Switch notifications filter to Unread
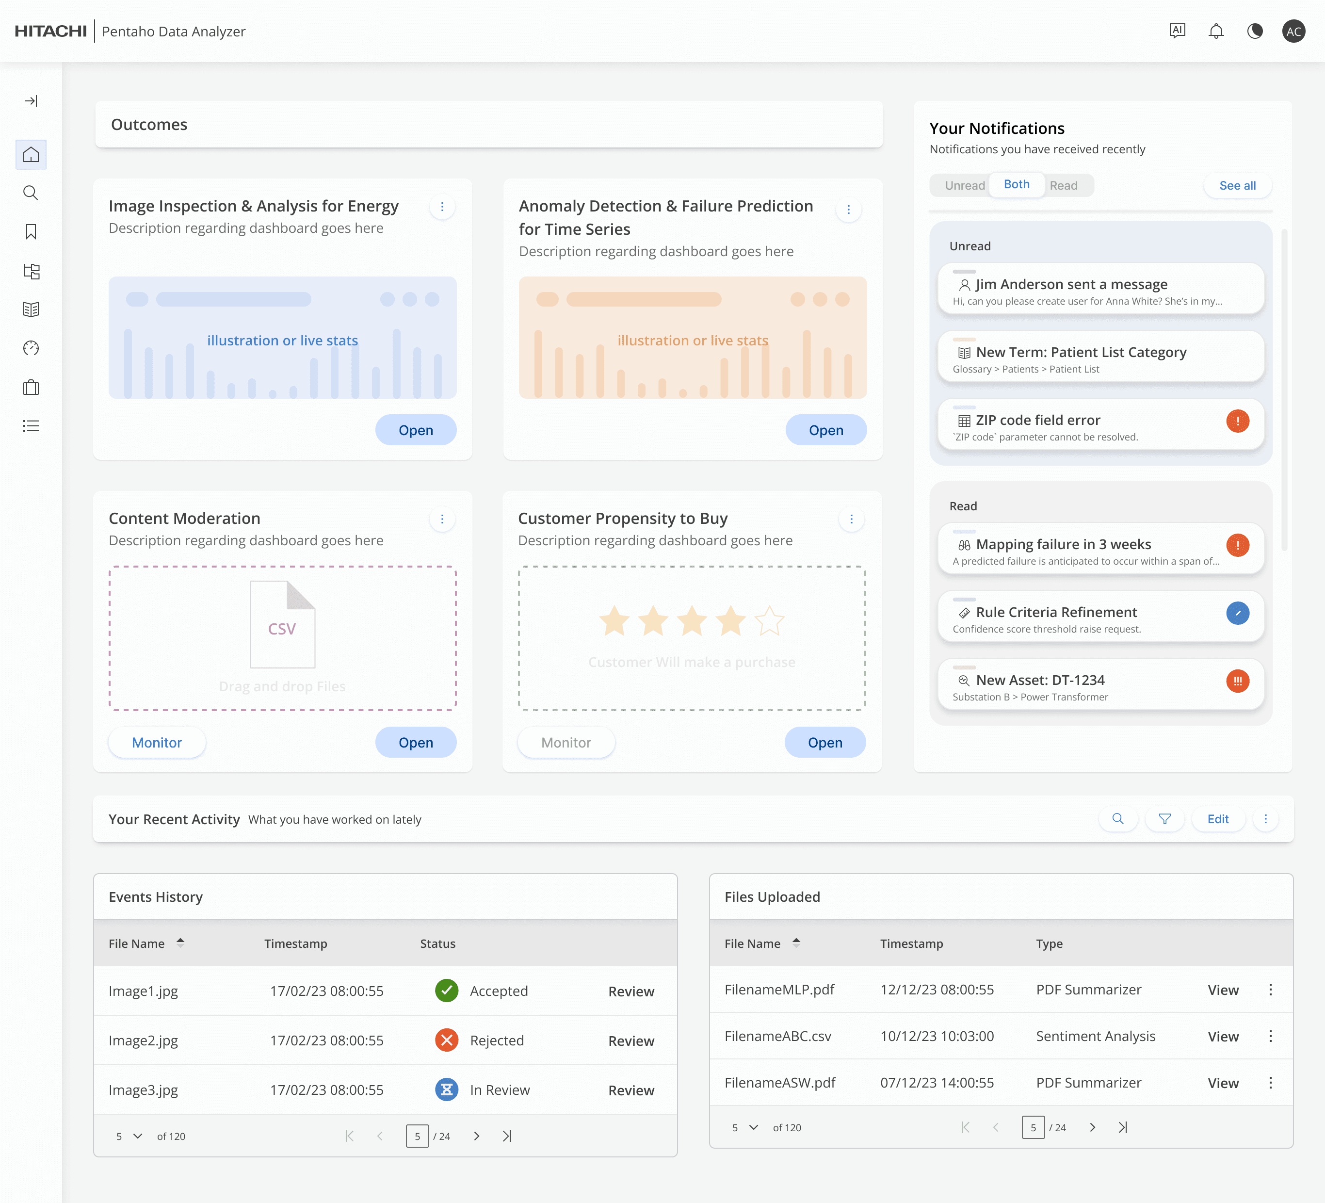The image size is (1325, 1203). [964, 185]
